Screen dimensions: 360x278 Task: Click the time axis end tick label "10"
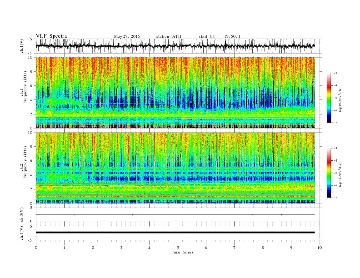(320, 248)
